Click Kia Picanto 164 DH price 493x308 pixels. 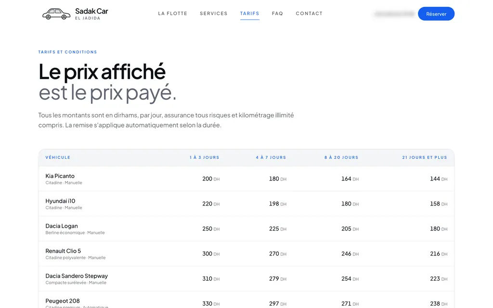(350, 179)
